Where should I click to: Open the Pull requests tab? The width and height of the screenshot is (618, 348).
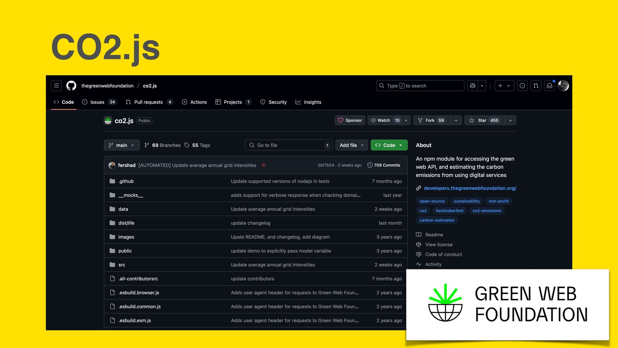[x=148, y=102]
